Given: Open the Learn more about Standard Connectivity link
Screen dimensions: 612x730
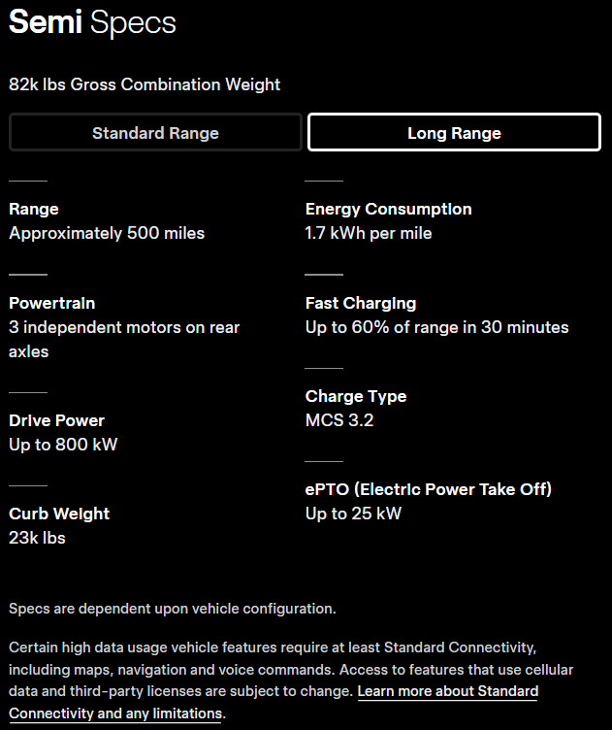Looking at the screenshot, I should [447, 691].
